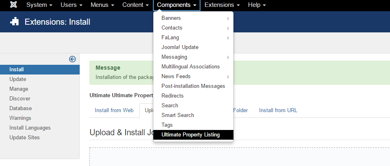
Task: Open the Menus dropdown
Action: click(x=102, y=5)
